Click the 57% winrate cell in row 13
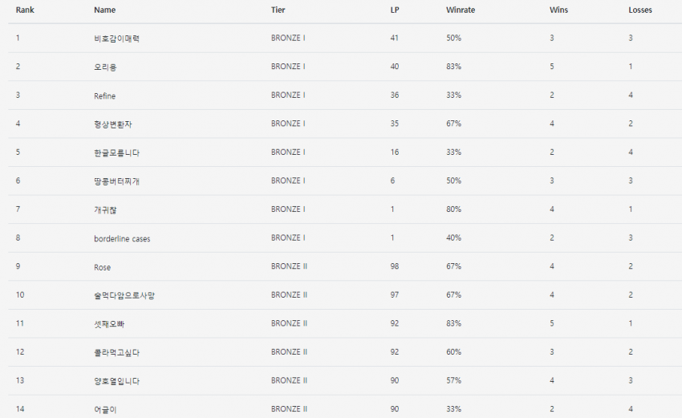This screenshot has width=682, height=418. point(453,380)
